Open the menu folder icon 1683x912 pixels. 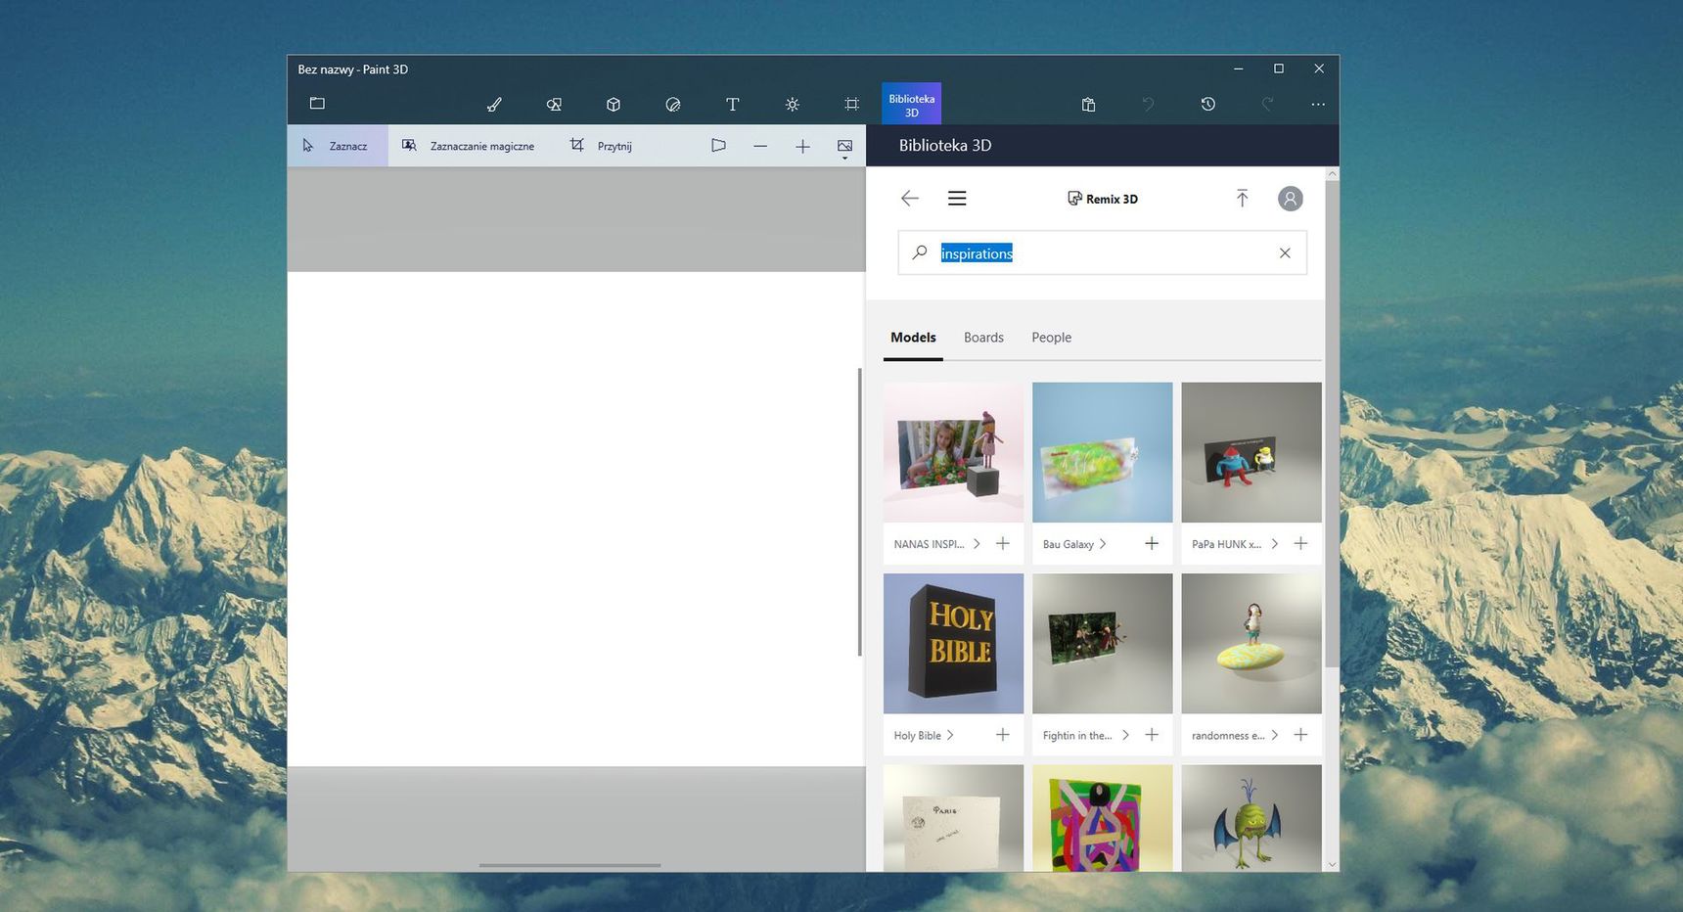pyautogui.click(x=317, y=104)
